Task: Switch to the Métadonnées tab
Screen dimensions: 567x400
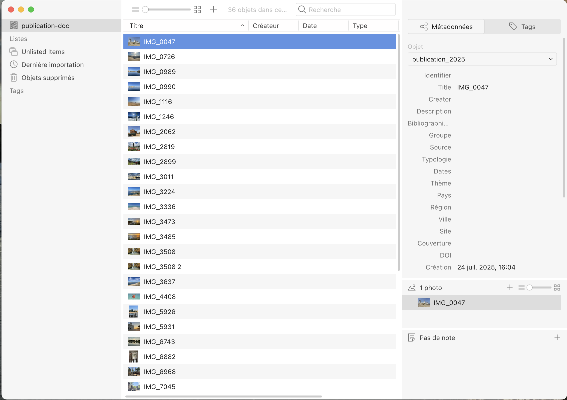Action: [446, 27]
